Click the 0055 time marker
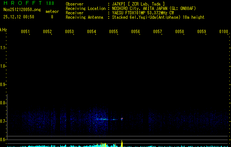The width and height of the screenshot is (231, 147). [x=113, y=32]
